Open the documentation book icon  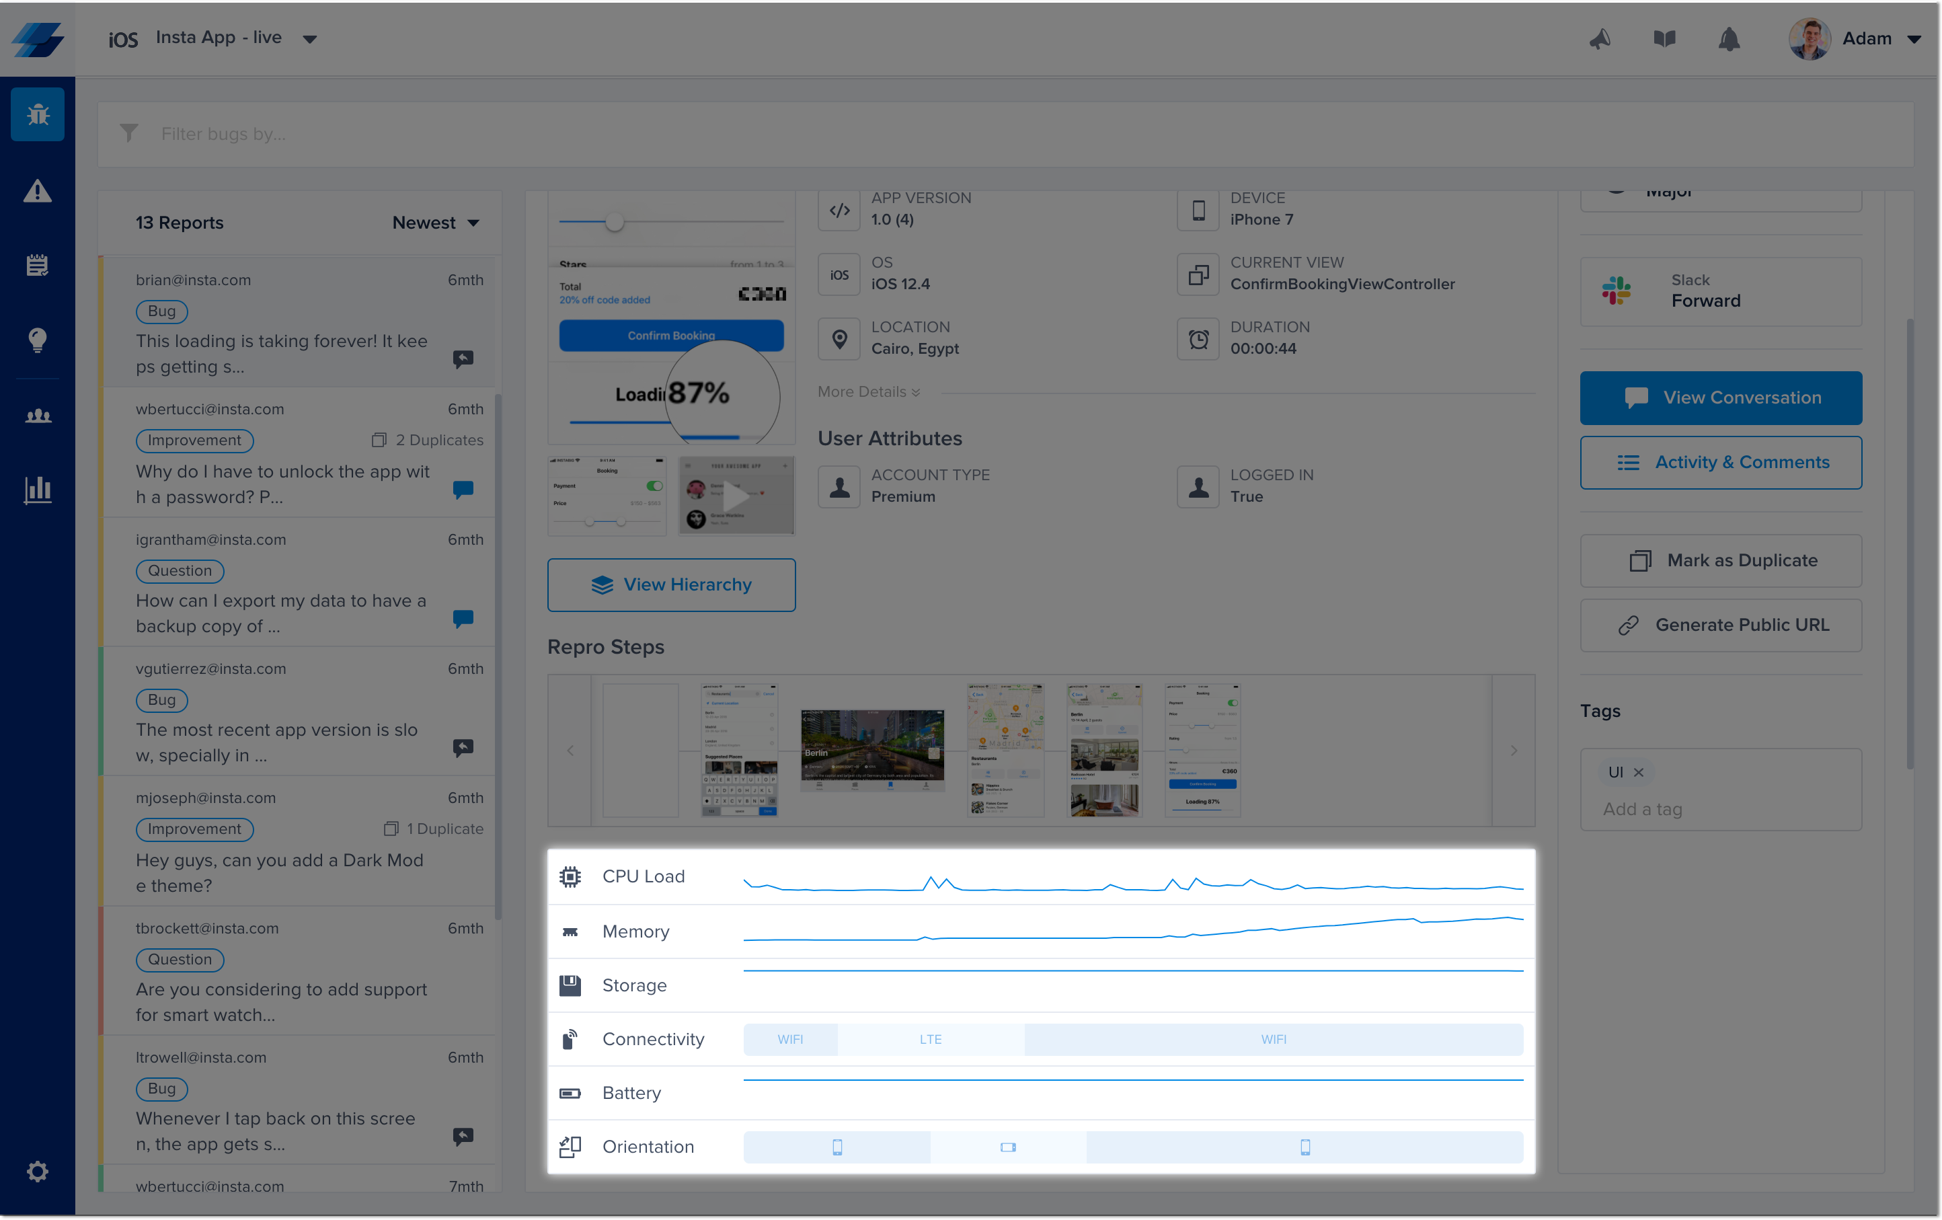pos(1664,39)
